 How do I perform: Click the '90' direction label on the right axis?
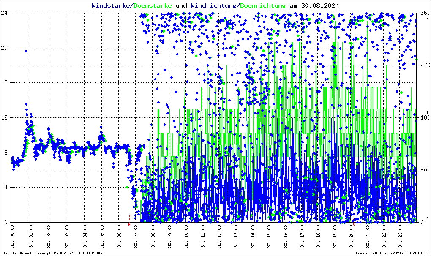pos(422,170)
